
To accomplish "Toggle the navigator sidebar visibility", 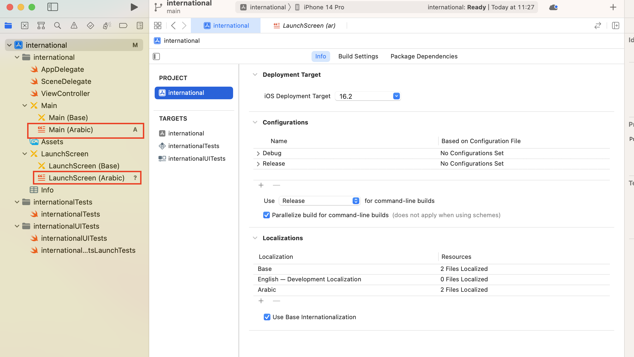I will (53, 7).
